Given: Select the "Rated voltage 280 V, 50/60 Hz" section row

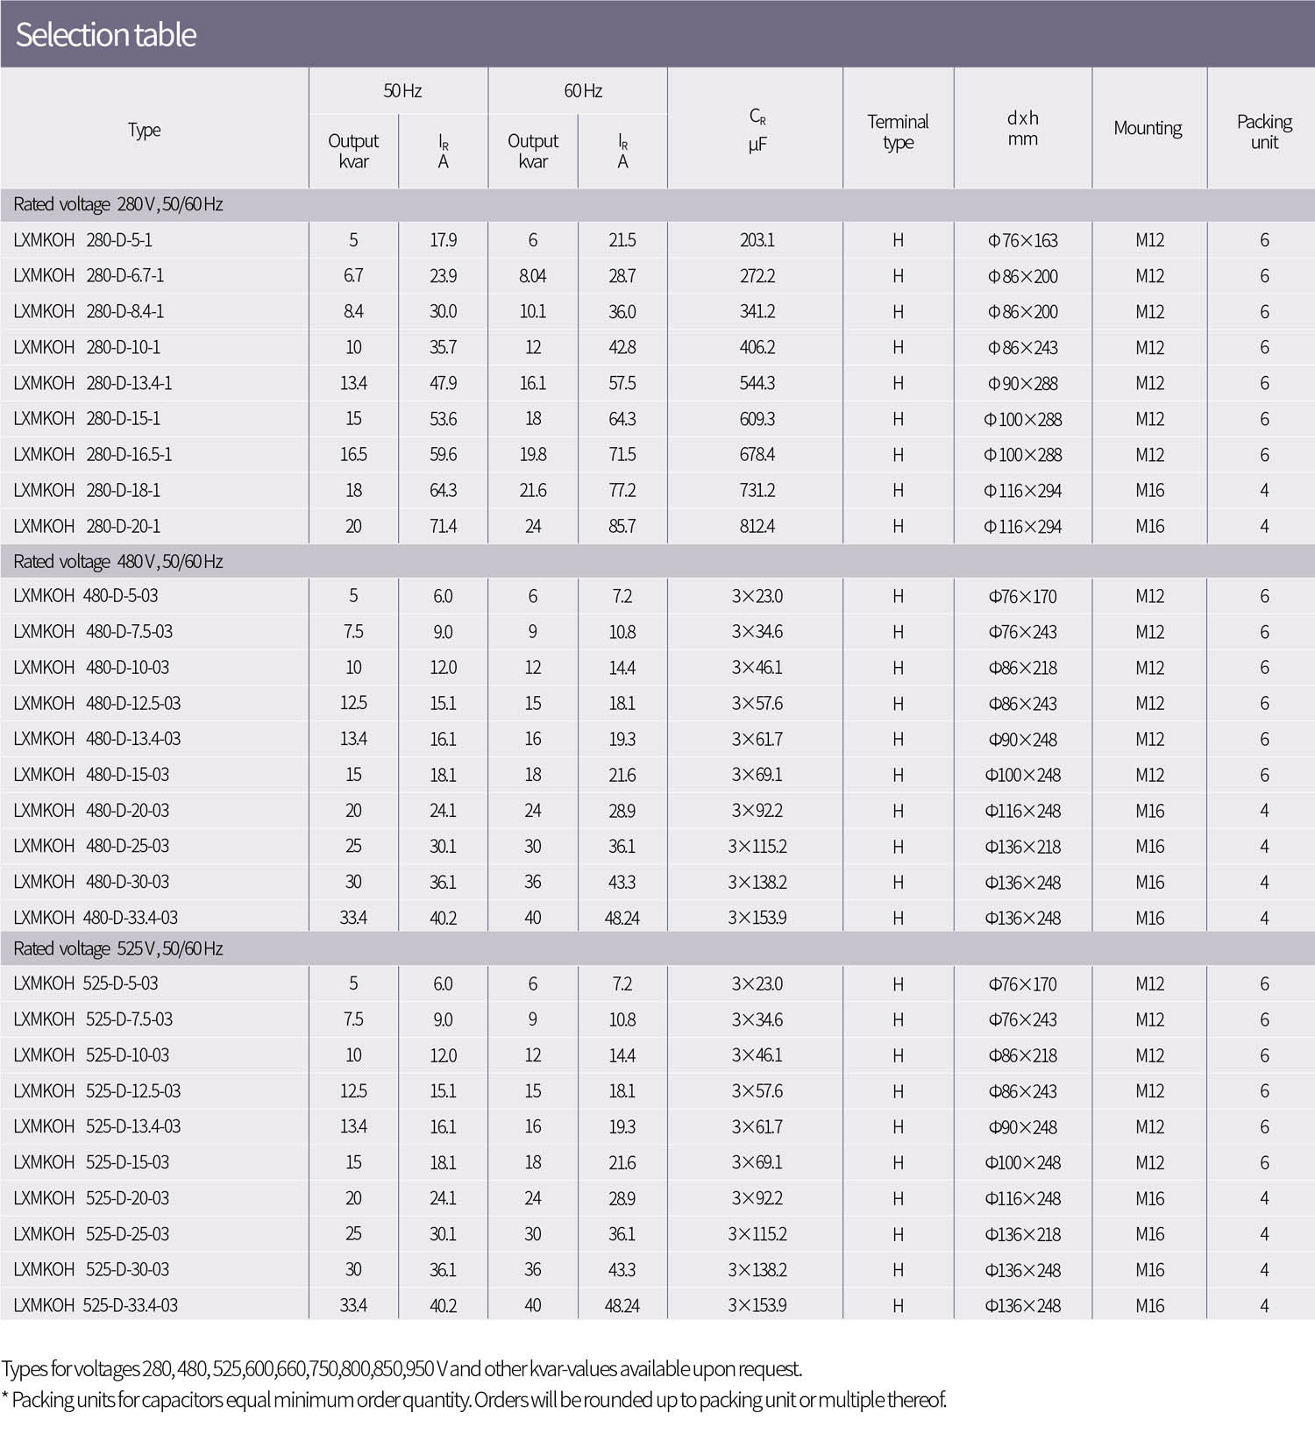Looking at the screenshot, I should coord(118,204).
